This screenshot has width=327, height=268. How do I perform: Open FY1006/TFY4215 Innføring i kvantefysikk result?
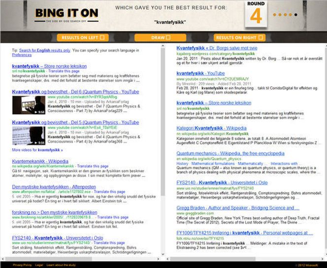point(245,233)
